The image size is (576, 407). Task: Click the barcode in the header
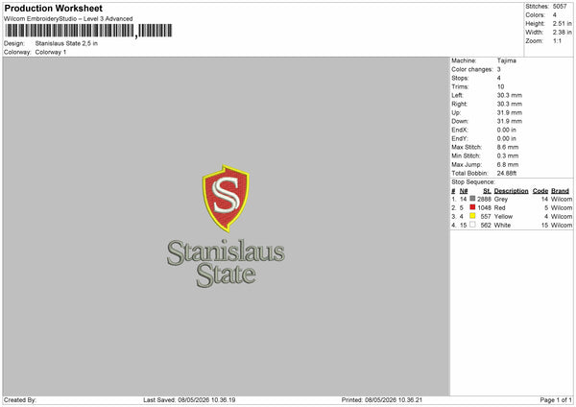tap(88, 31)
